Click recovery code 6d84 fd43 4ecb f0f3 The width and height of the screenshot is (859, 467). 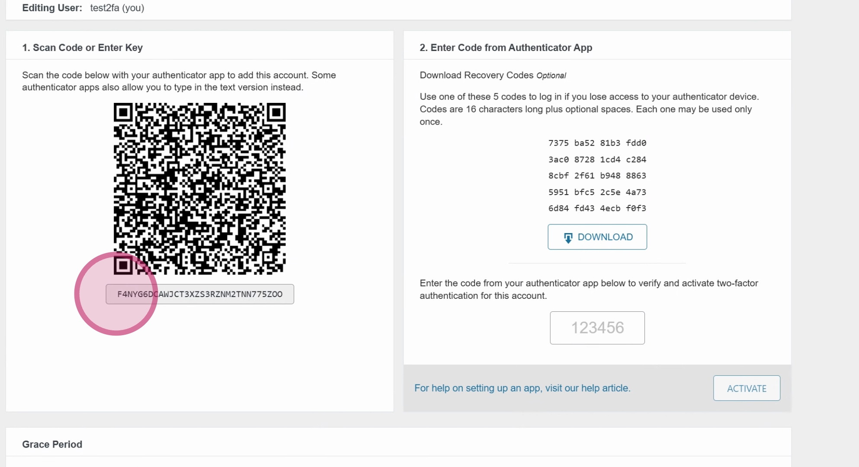coord(597,208)
